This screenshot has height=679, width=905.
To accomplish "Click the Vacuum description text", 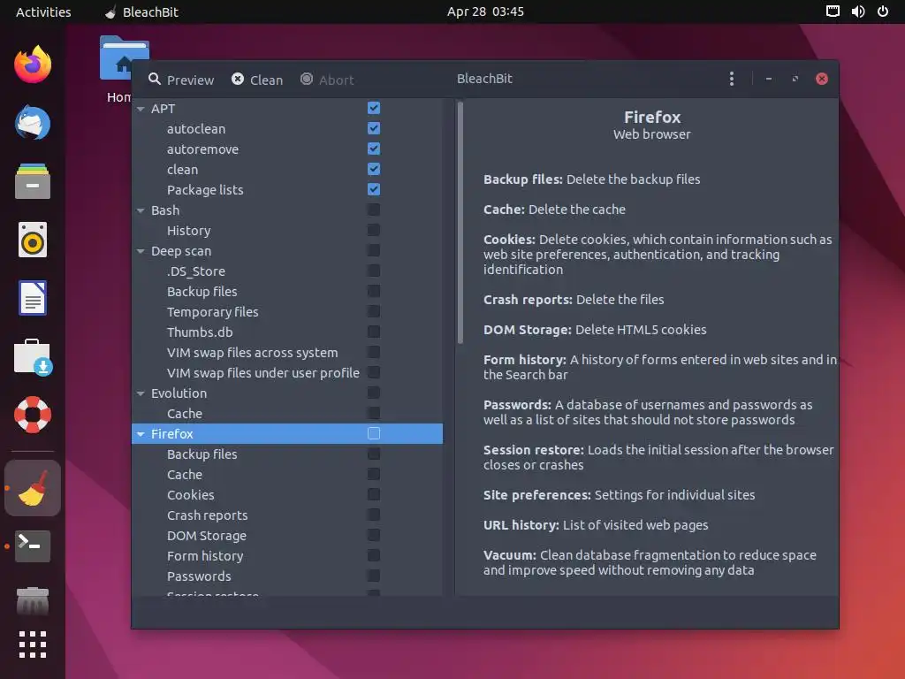I will click(x=650, y=562).
